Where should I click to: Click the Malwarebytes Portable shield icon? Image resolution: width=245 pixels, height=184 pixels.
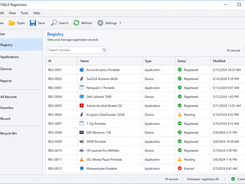click(x=81, y=168)
